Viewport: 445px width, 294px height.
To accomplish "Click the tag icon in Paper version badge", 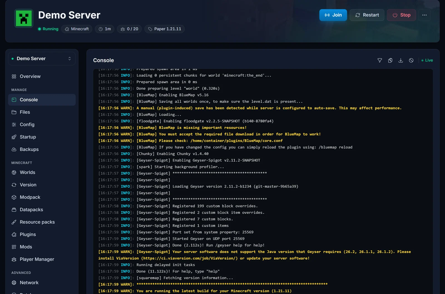I will click(150, 29).
